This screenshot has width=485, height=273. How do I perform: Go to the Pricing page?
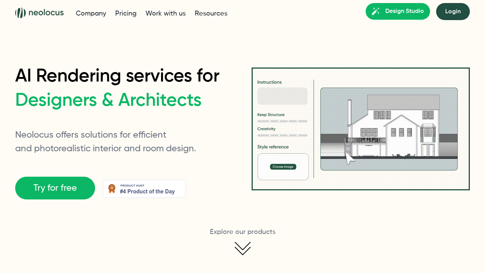tap(126, 13)
